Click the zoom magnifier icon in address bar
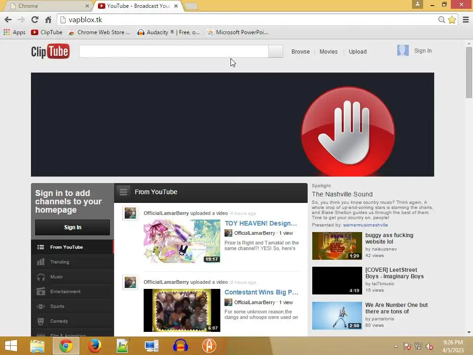Viewport: 473px width, 355px height. (441, 19)
